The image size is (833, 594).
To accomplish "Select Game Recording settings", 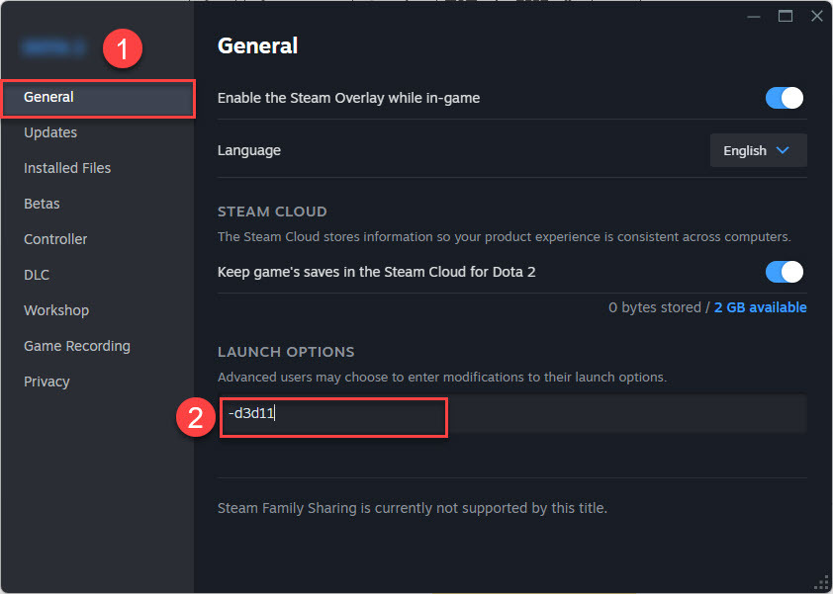I will tap(76, 345).
